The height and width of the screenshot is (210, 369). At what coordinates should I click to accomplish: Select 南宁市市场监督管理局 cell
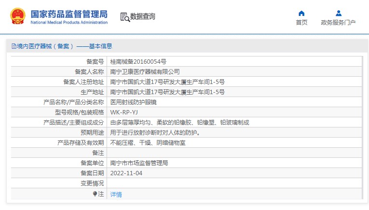139,163
